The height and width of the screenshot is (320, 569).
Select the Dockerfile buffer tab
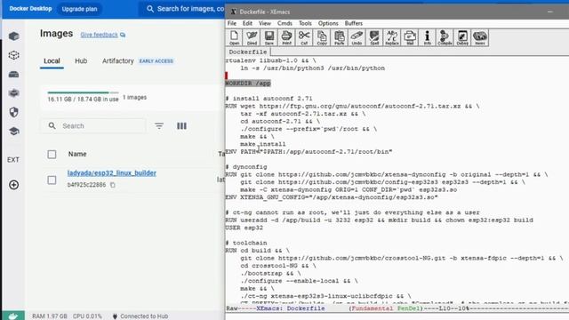[x=248, y=52]
